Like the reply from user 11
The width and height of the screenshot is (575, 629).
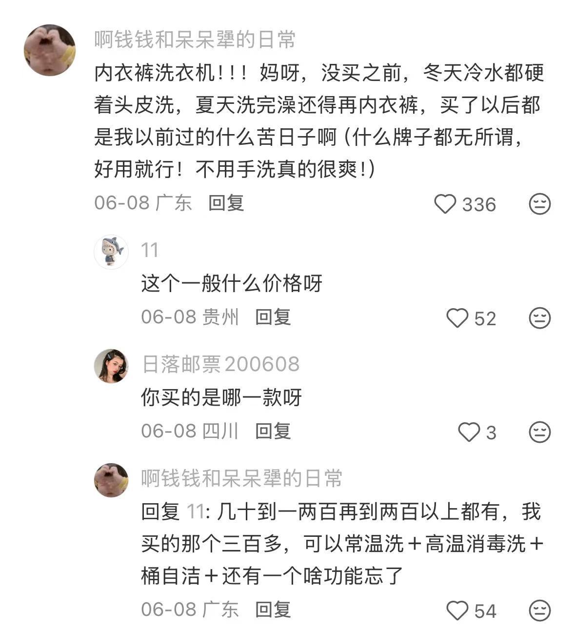coord(457,318)
